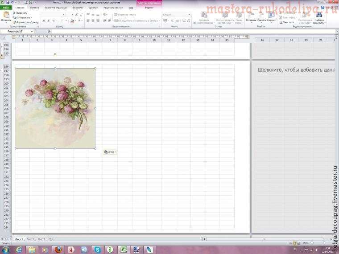The width and height of the screenshot is (339, 254).
Task: Align text left in Alignment group
Action: coord(88,21)
